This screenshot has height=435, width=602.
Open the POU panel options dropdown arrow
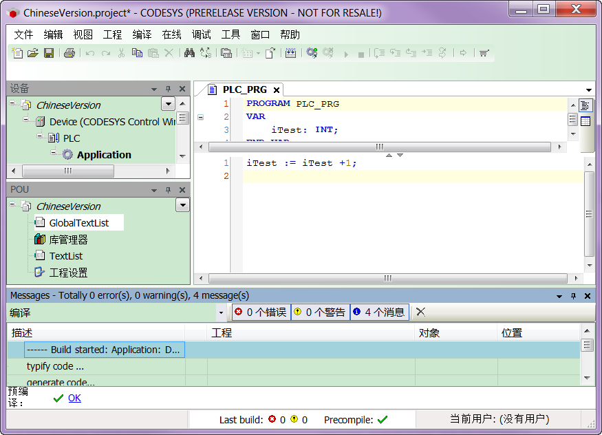point(154,190)
